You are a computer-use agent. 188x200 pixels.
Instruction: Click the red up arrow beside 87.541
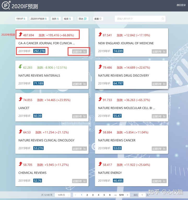pos(100,34)
